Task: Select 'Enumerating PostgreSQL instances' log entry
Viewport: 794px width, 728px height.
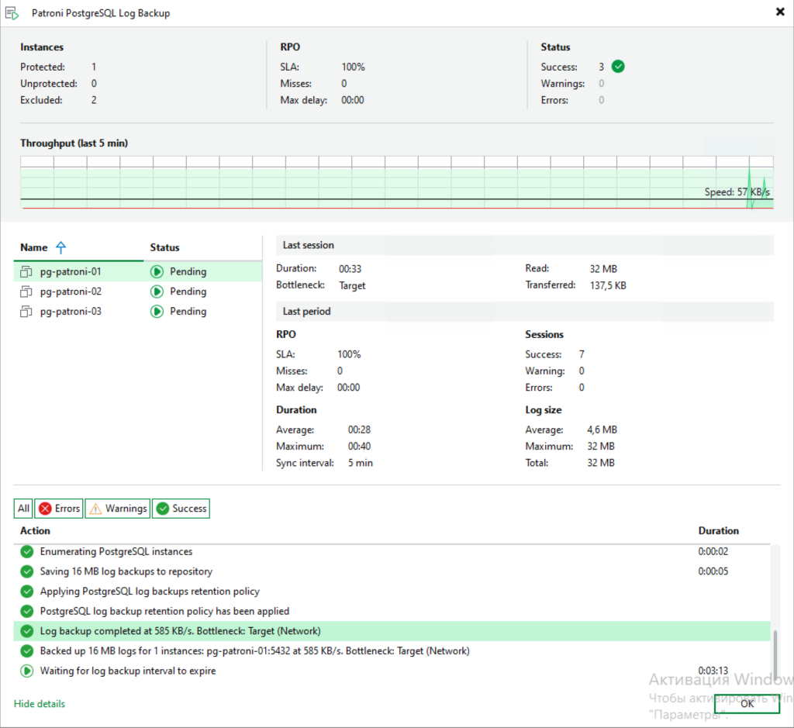Action: [392, 551]
